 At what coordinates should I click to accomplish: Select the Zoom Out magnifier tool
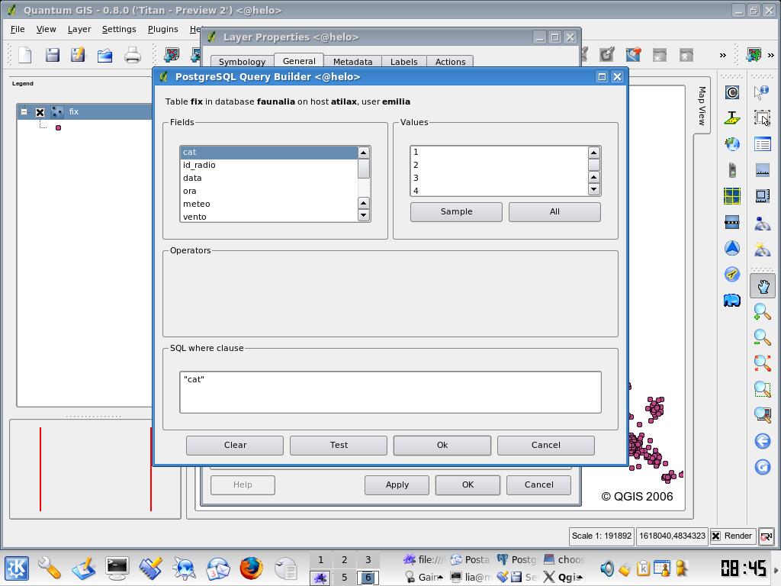[763, 338]
